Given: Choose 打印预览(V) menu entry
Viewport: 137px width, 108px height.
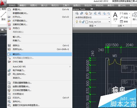Looking at the screenshot, I should pos(39,94).
